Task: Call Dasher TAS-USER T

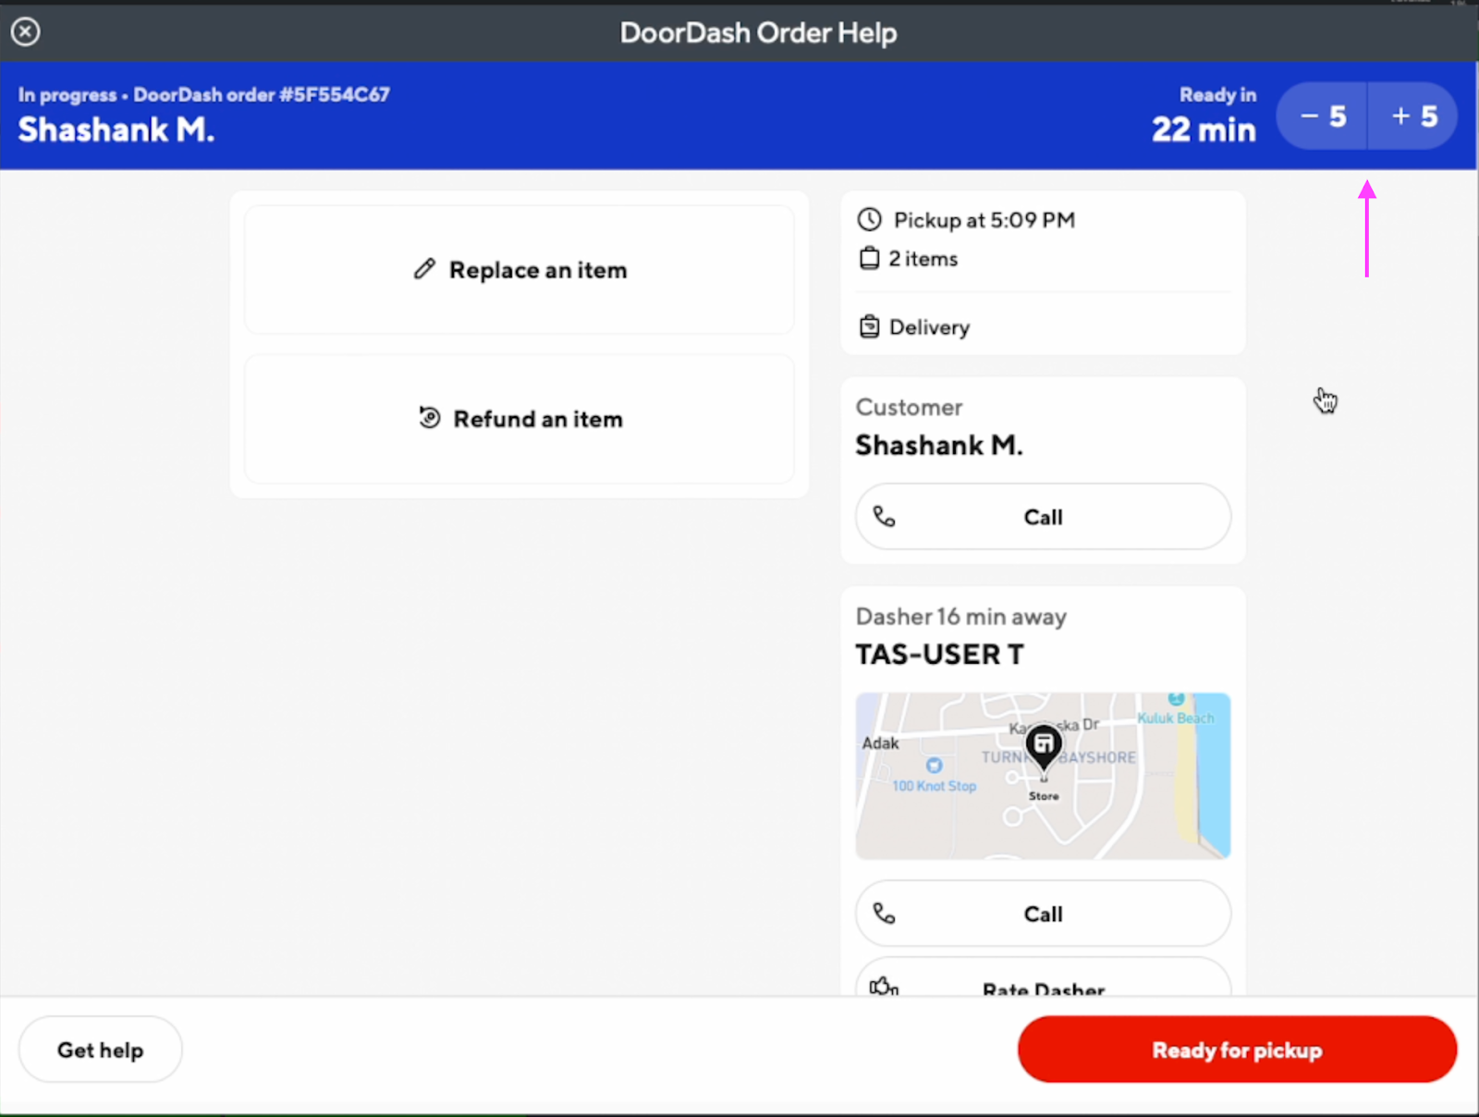Action: pyautogui.click(x=1043, y=914)
